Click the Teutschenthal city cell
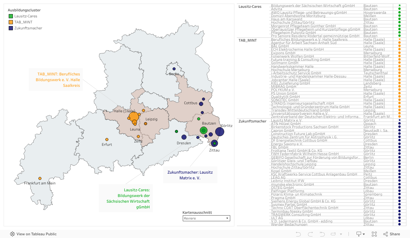The image size is (410, 238). point(375,73)
